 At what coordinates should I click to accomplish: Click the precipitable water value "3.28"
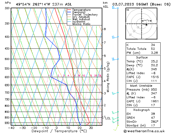[154, 53]
